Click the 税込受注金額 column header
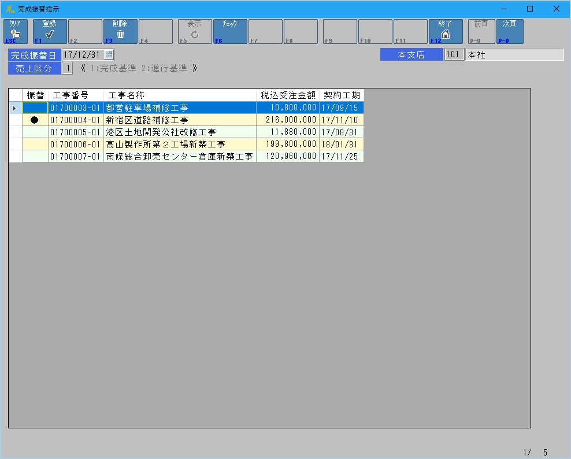Screen dimensions: 571x459 [x=287, y=95]
